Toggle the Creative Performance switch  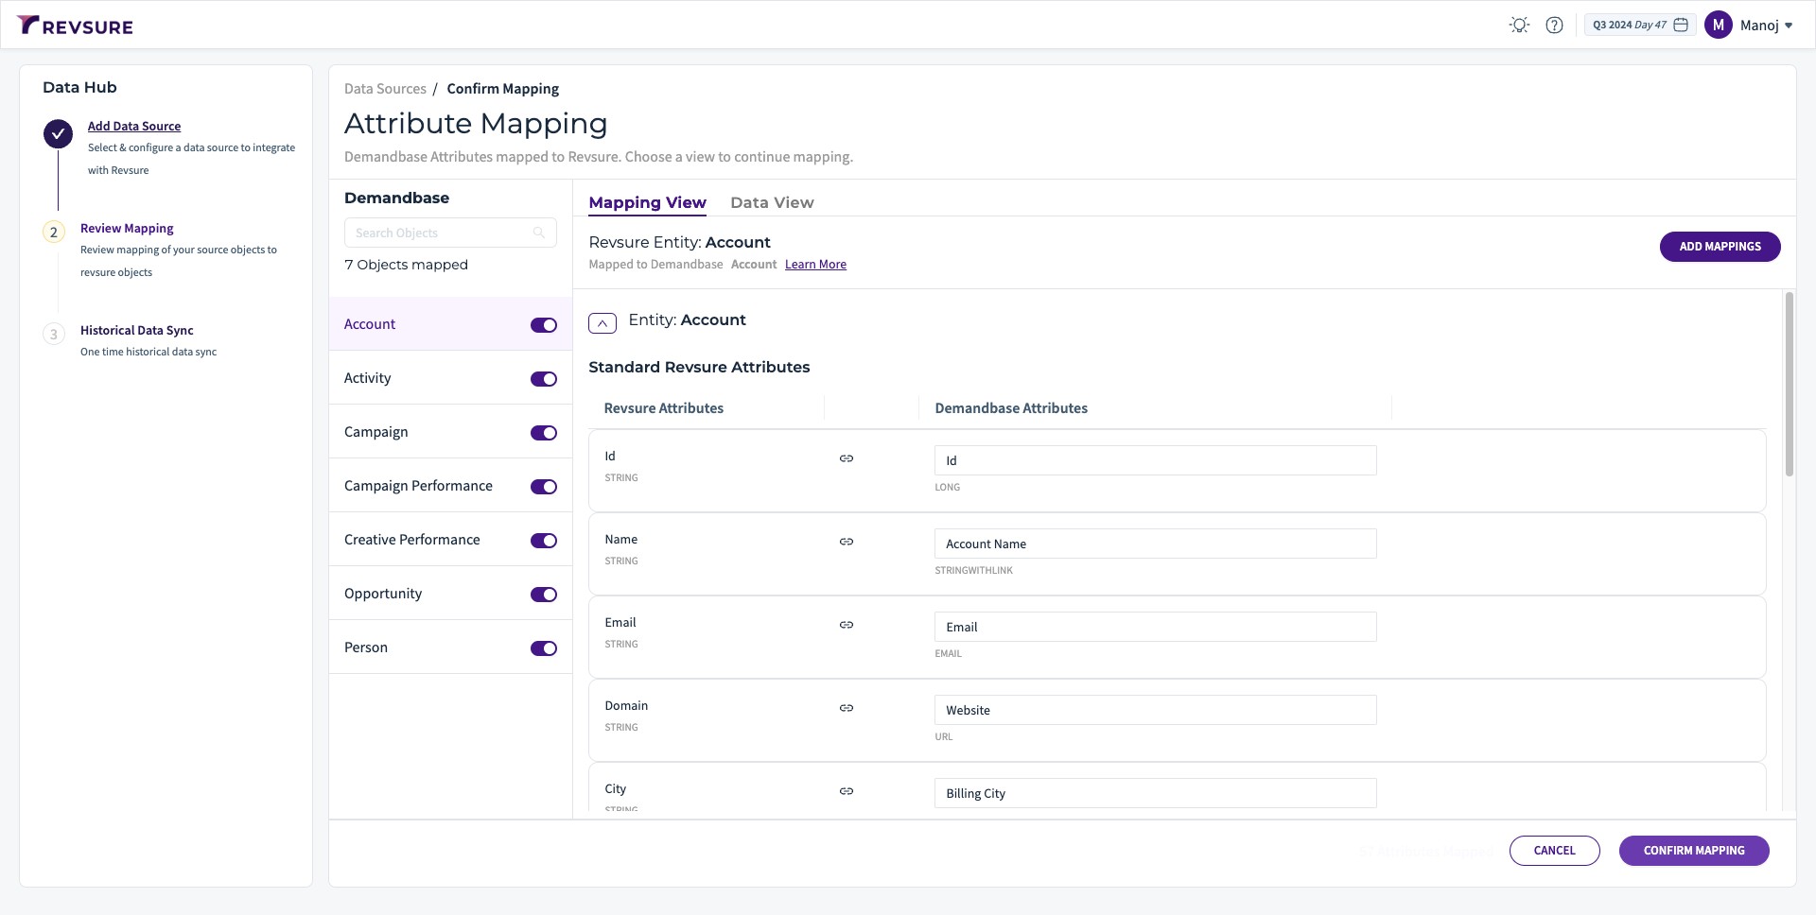pyautogui.click(x=544, y=541)
